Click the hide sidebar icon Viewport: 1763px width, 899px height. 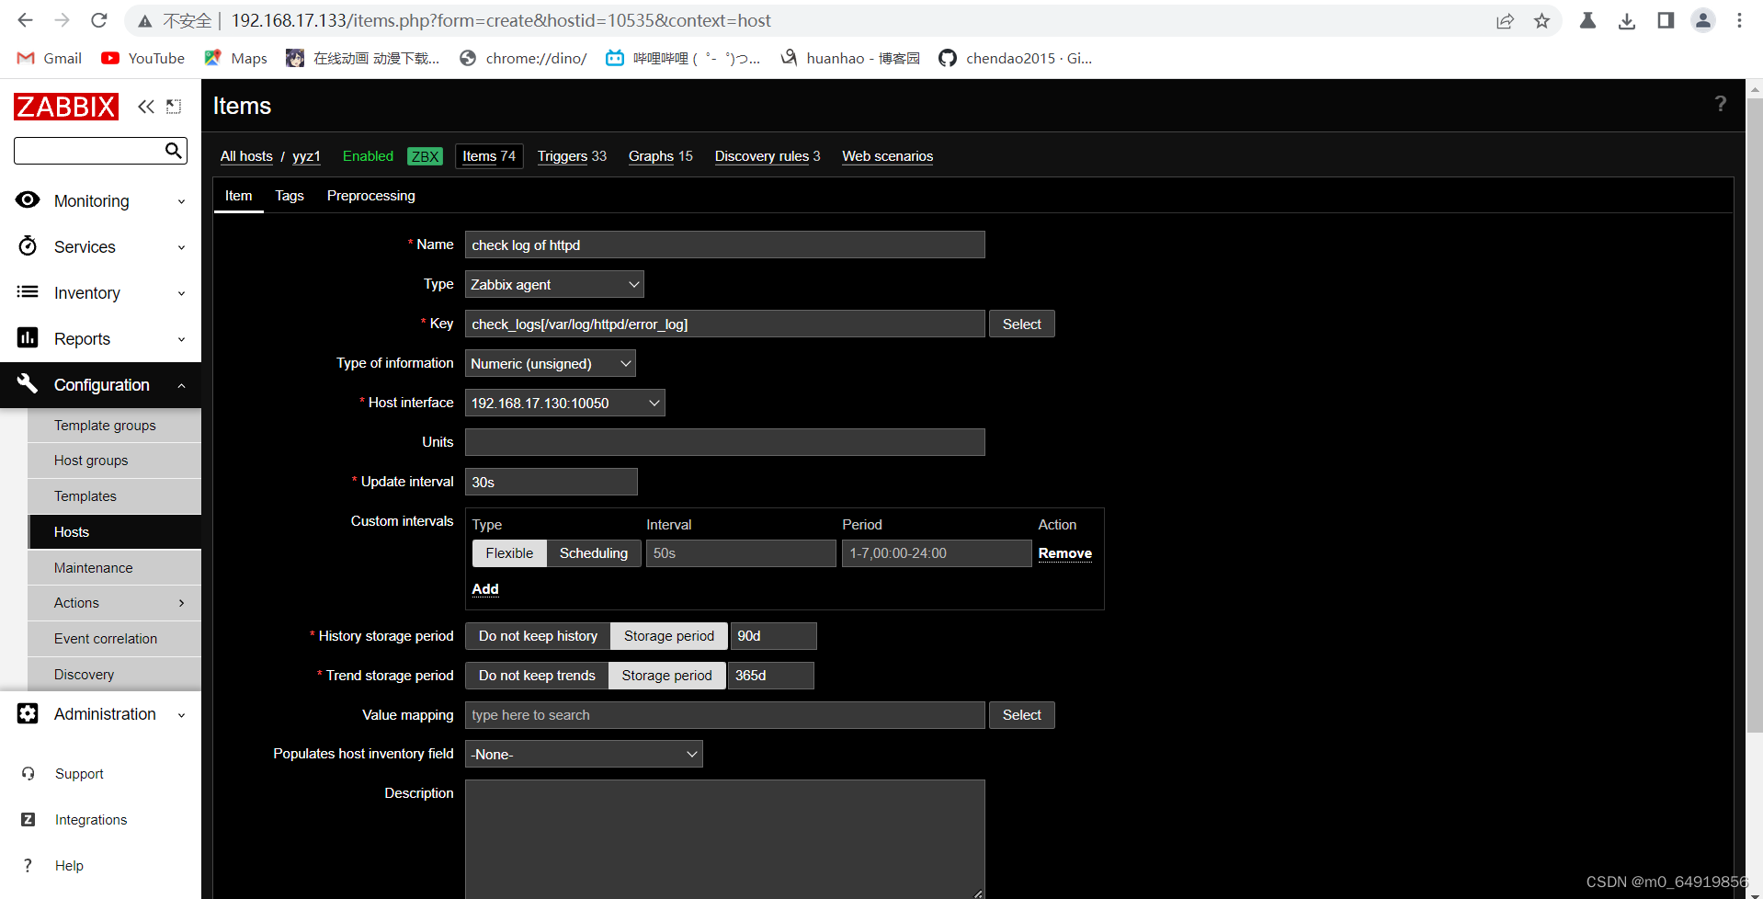tap(174, 107)
